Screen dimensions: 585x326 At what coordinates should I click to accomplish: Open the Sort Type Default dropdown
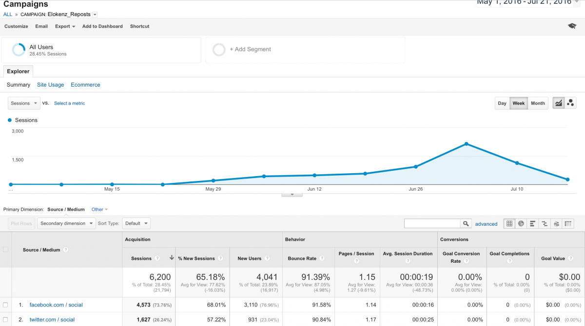(136, 223)
